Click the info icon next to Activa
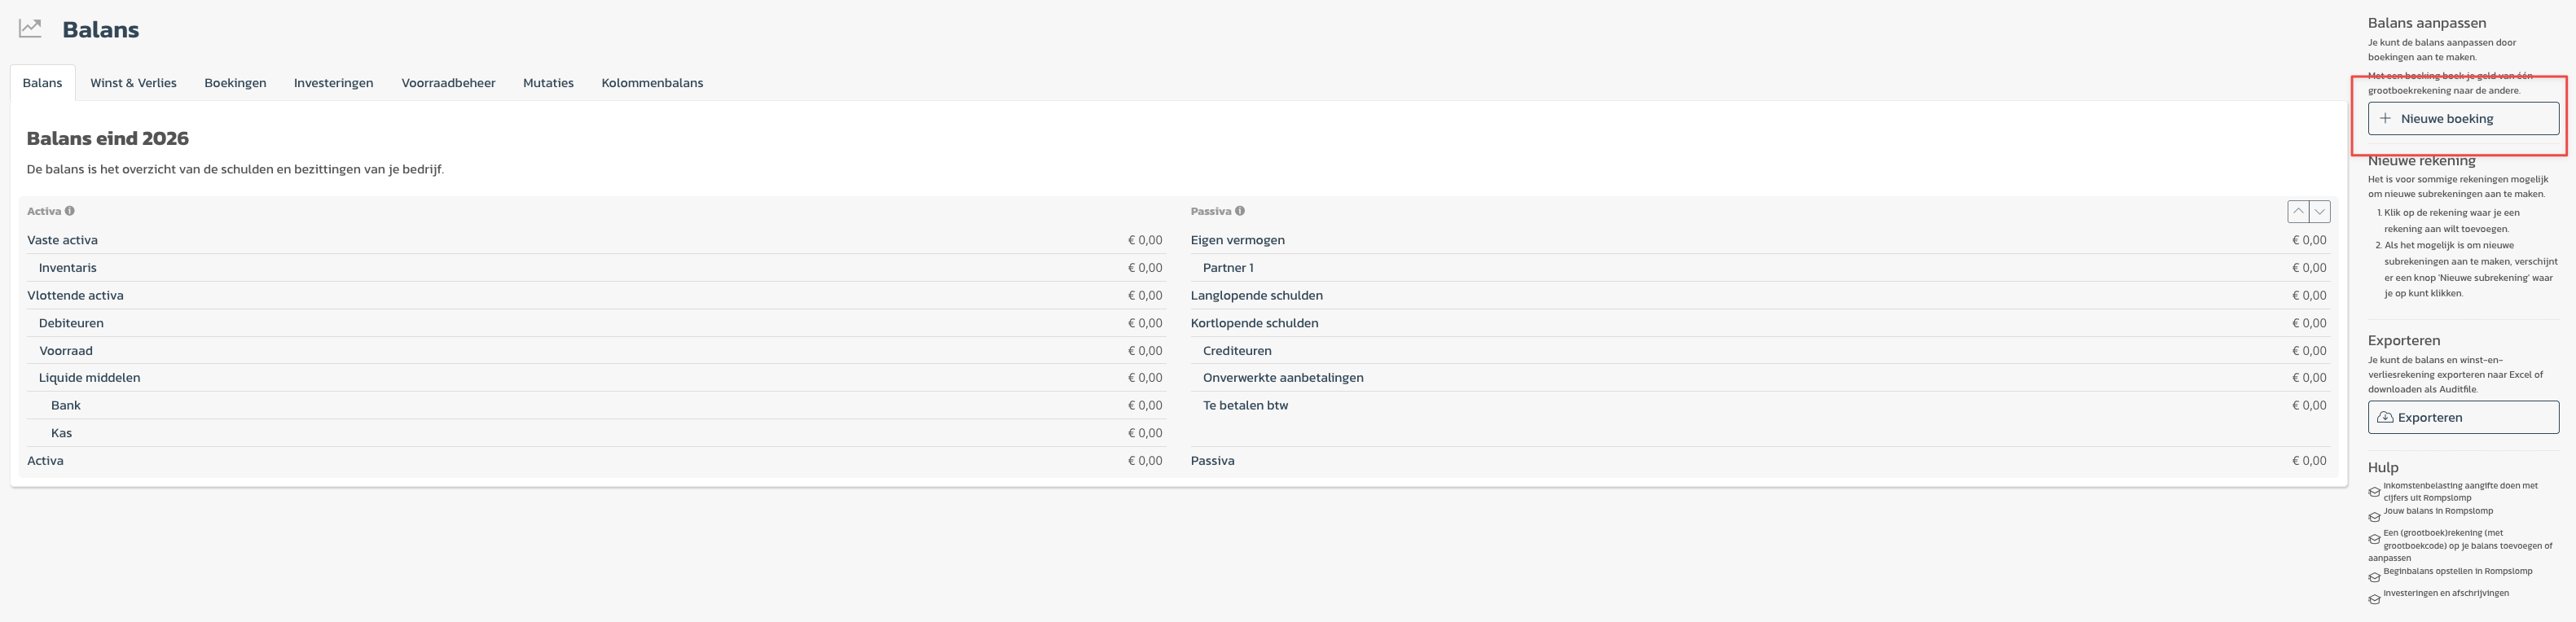The image size is (2576, 622). (70, 211)
